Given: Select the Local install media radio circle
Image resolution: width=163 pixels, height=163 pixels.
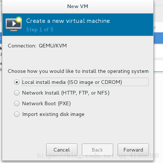Looking at the screenshot, I should (x=17, y=82).
